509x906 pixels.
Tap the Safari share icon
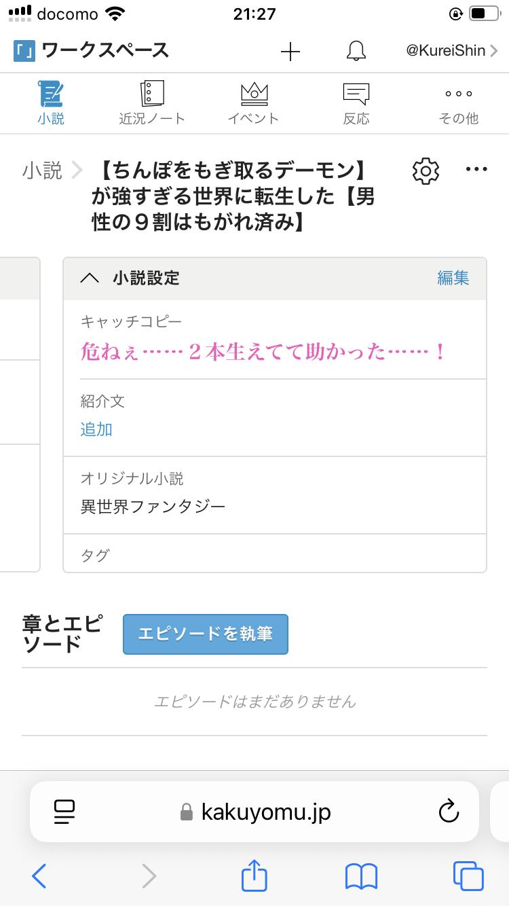click(x=254, y=876)
